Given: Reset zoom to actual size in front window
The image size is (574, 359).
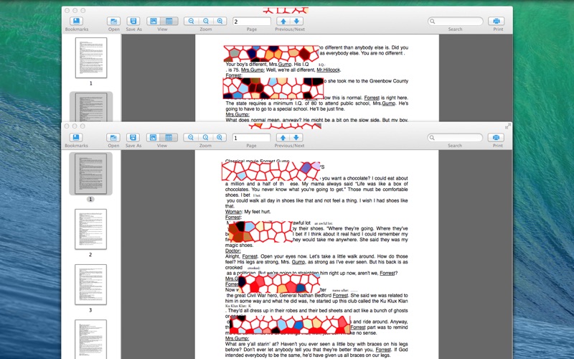Looking at the screenshot, I should (x=205, y=137).
